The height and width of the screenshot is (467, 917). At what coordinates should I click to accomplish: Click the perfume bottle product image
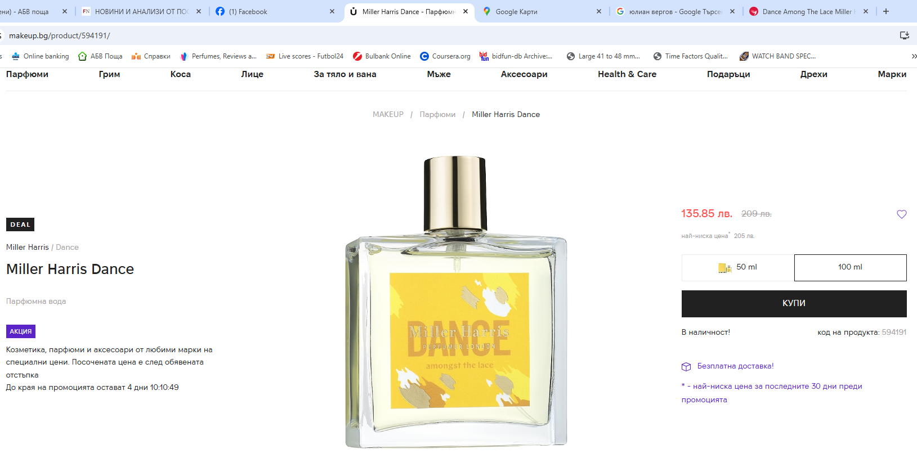tap(456, 302)
